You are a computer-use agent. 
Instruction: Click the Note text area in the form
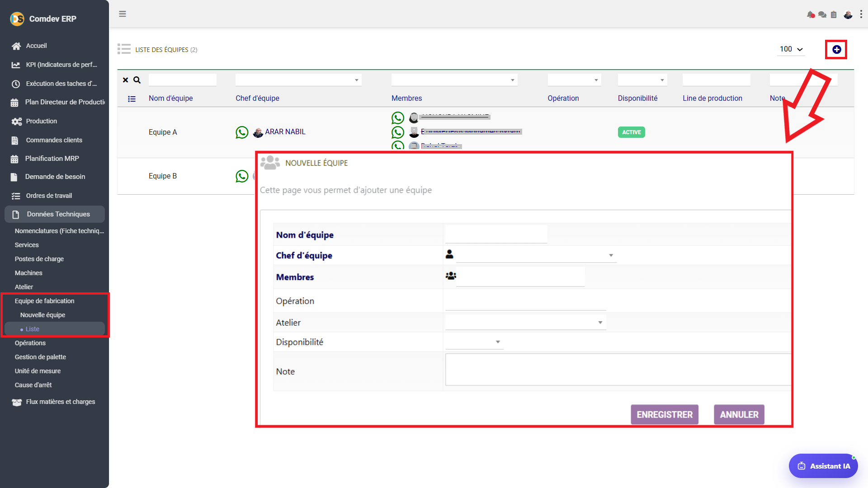click(x=618, y=370)
